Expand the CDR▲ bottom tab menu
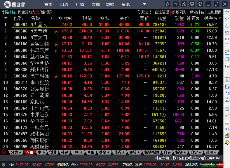230x168 pixels. (x=77, y=152)
